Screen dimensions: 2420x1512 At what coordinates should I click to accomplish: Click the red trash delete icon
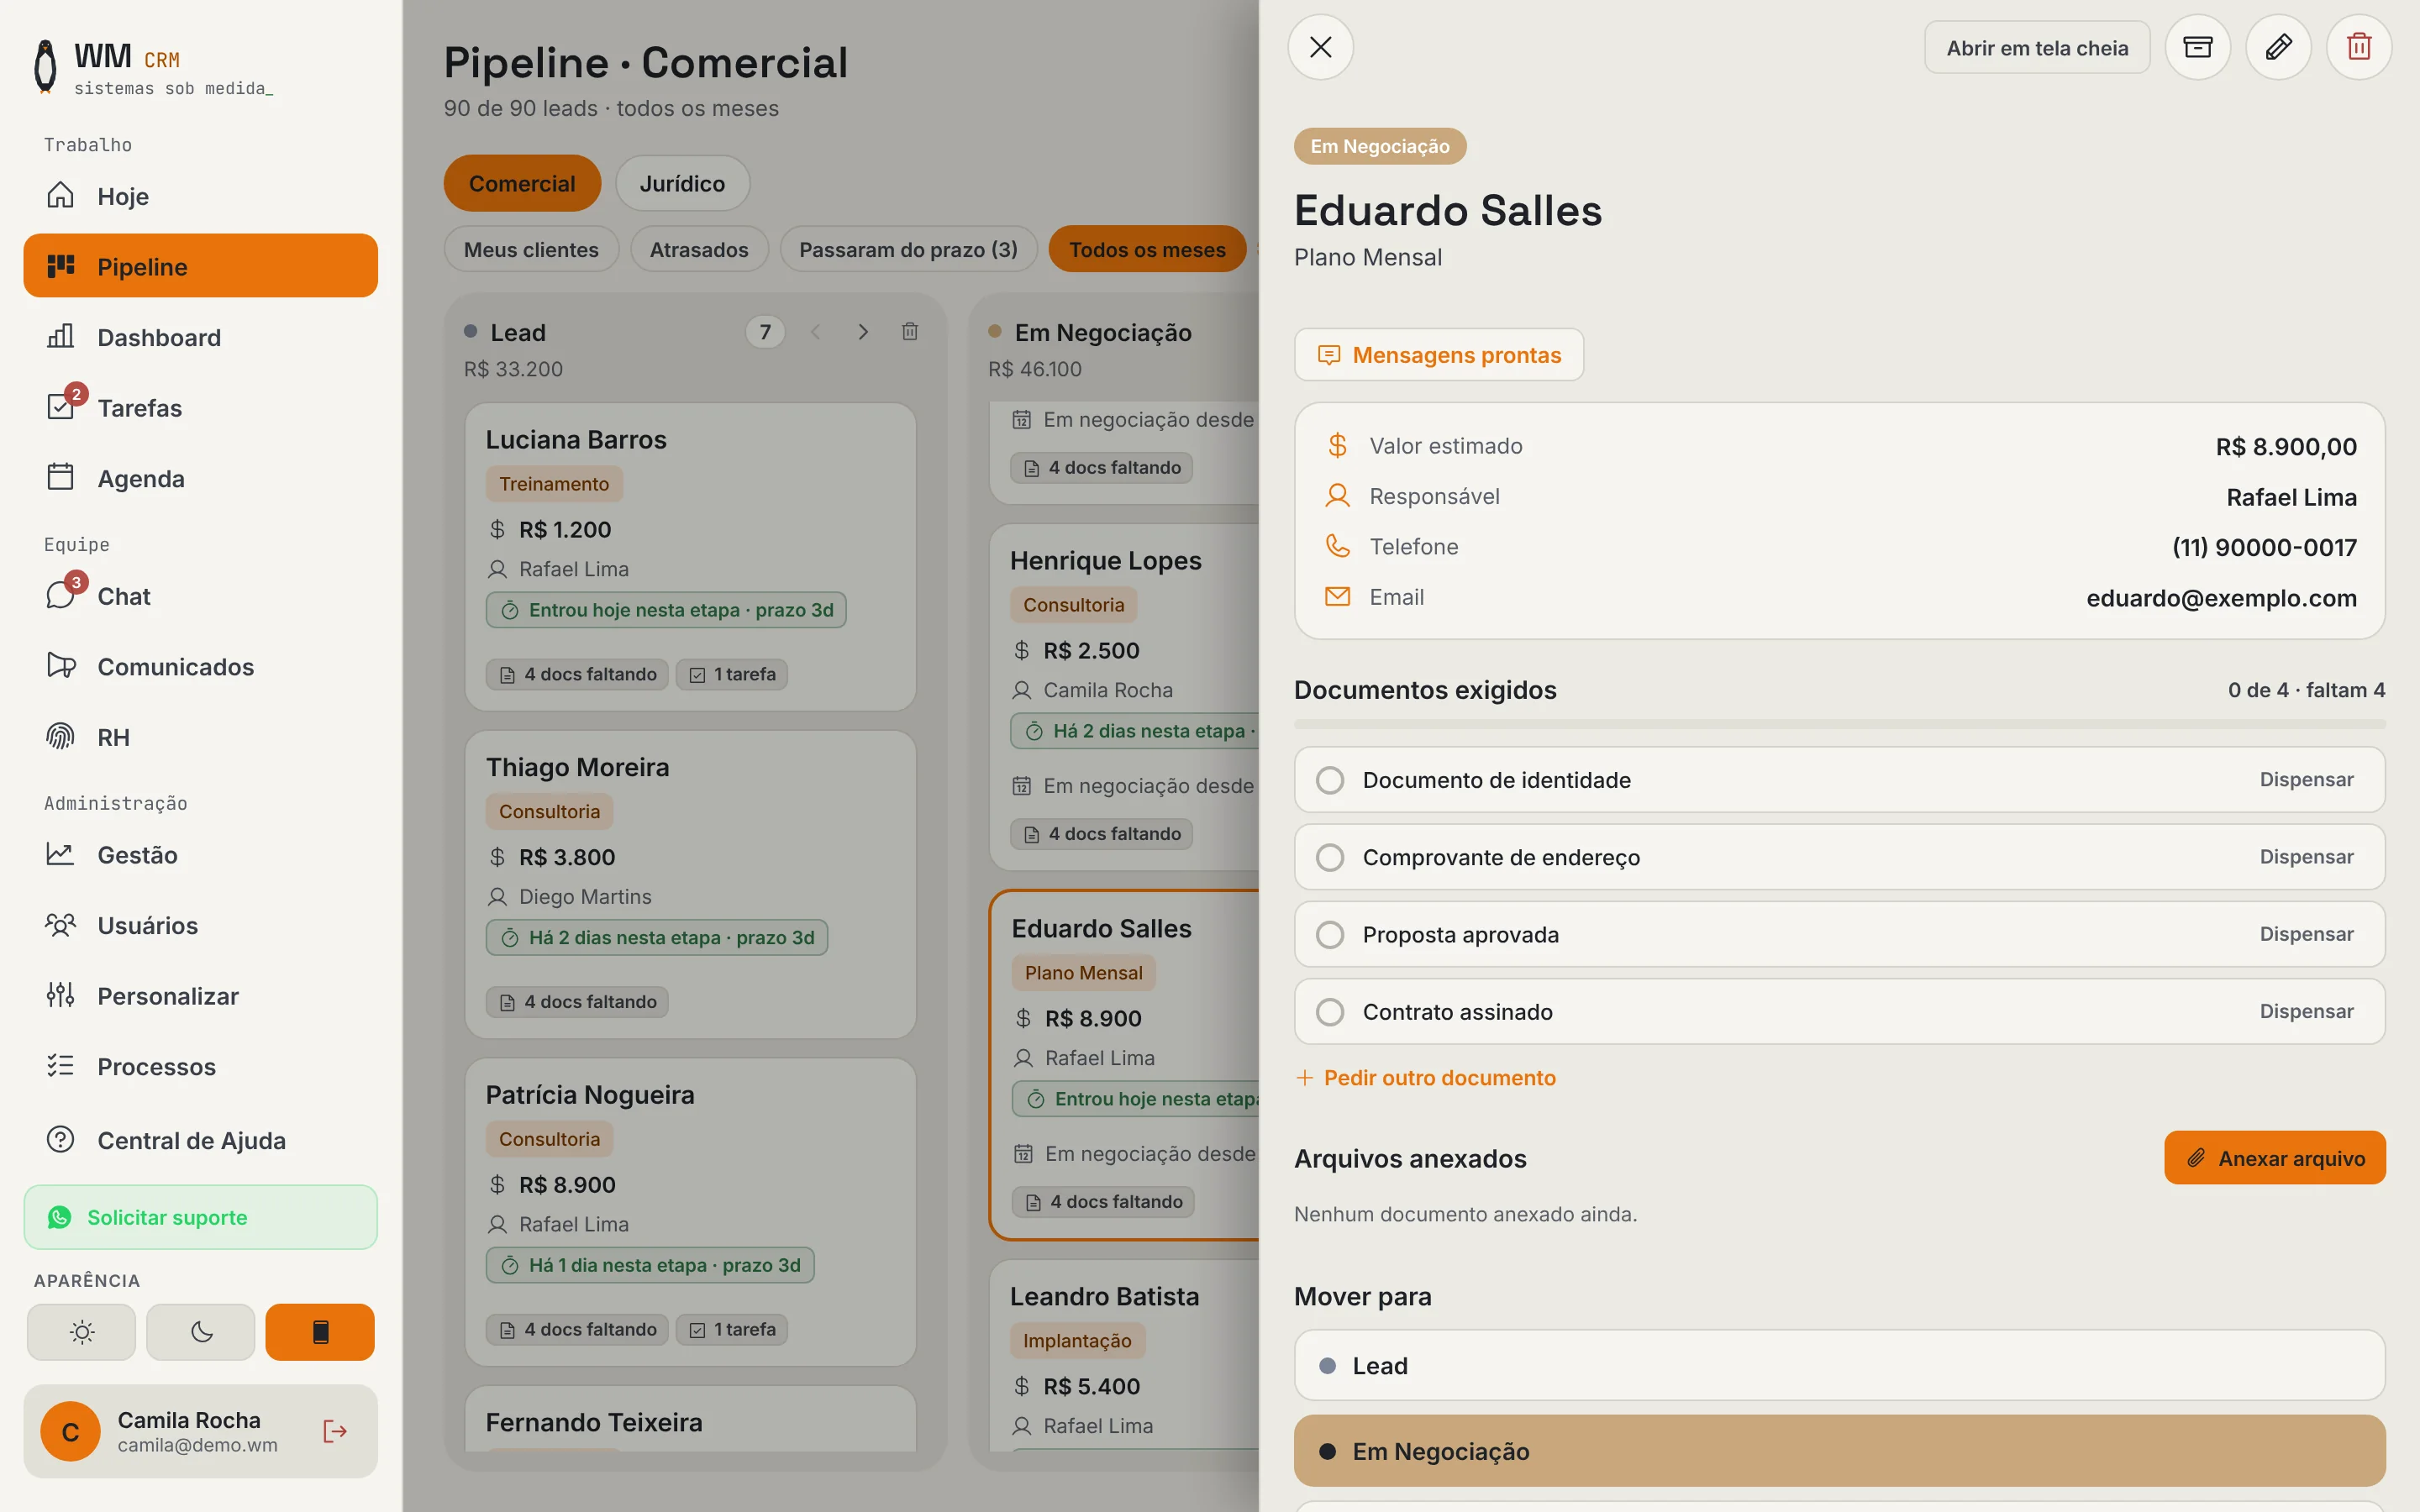[x=2359, y=47]
